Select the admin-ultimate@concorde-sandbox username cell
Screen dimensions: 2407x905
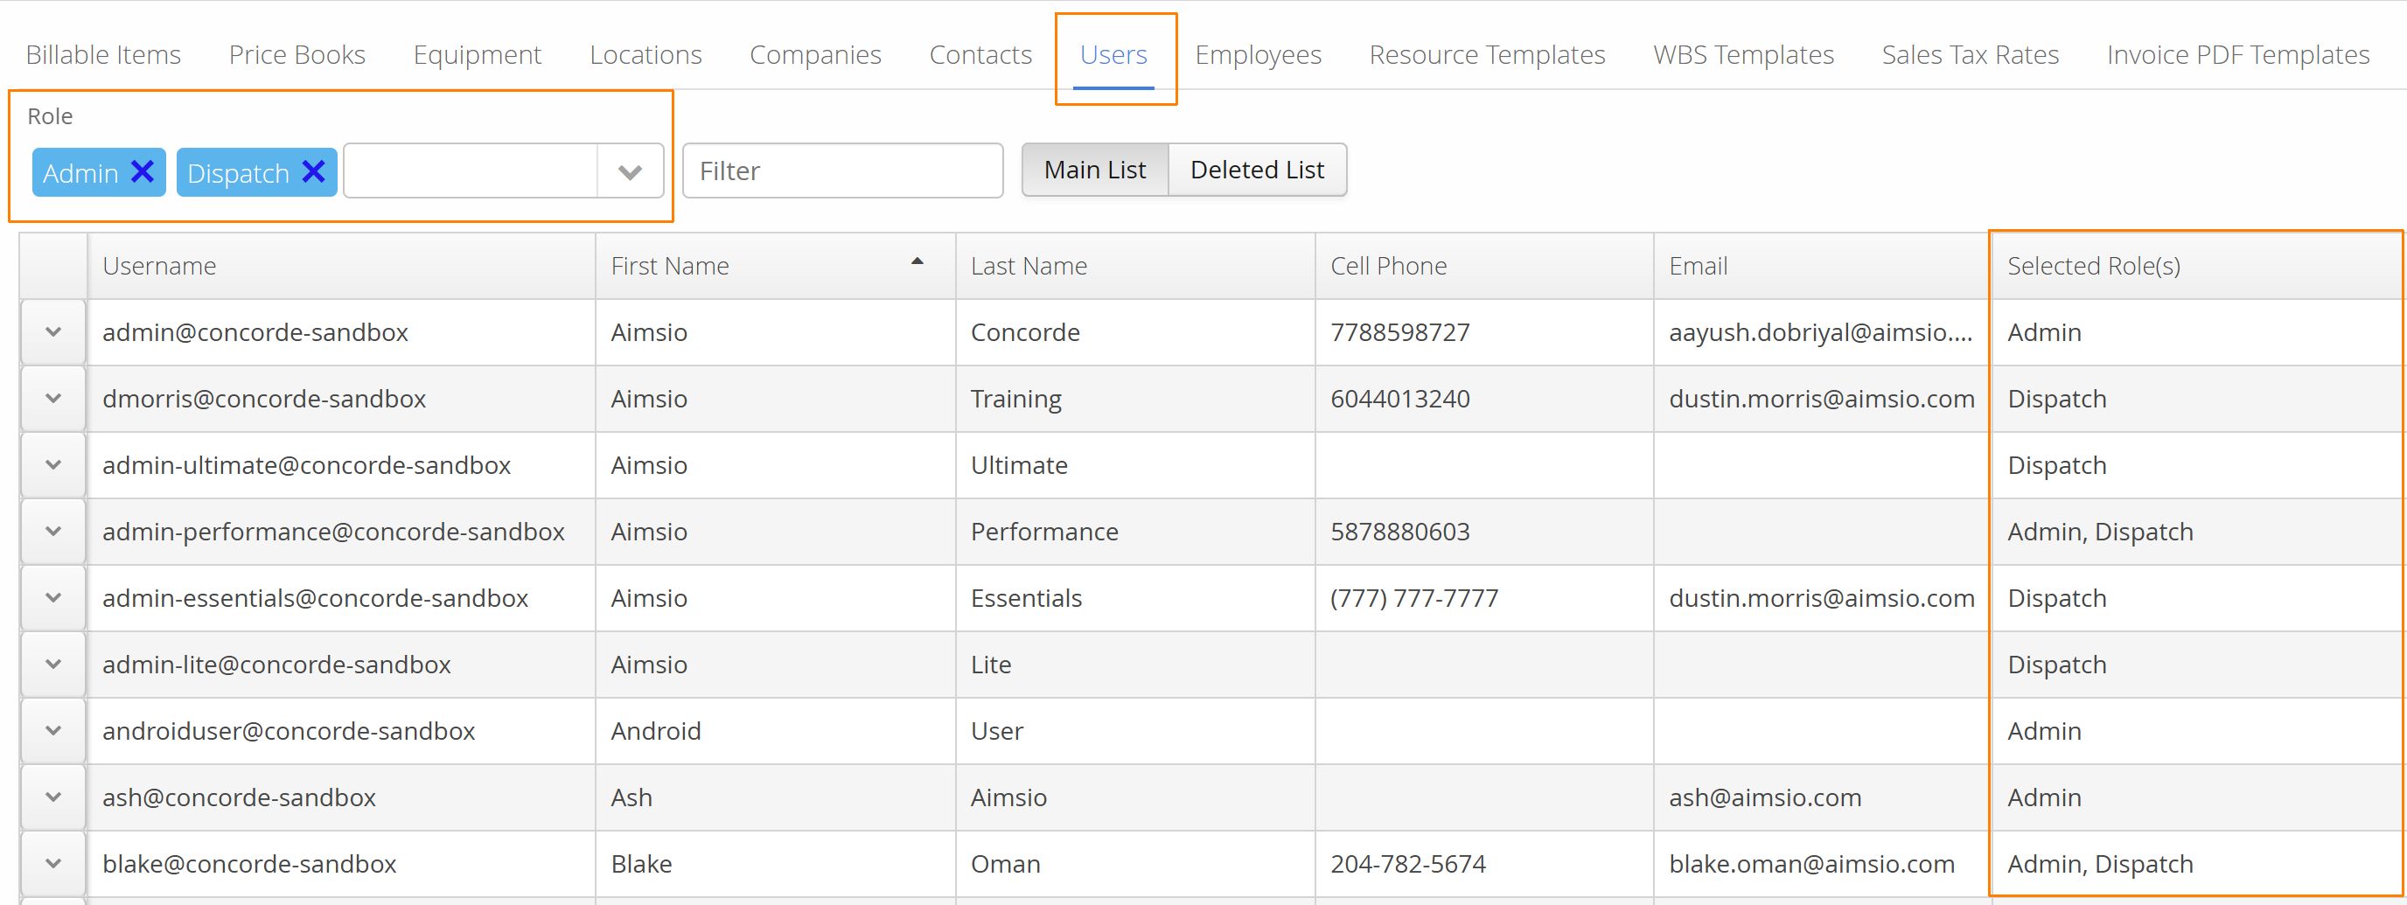pos(341,465)
